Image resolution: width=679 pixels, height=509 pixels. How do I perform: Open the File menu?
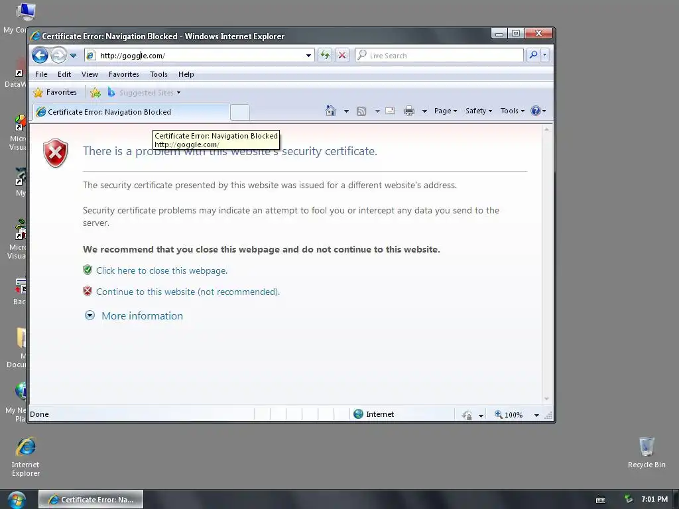[x=41, y=74]
